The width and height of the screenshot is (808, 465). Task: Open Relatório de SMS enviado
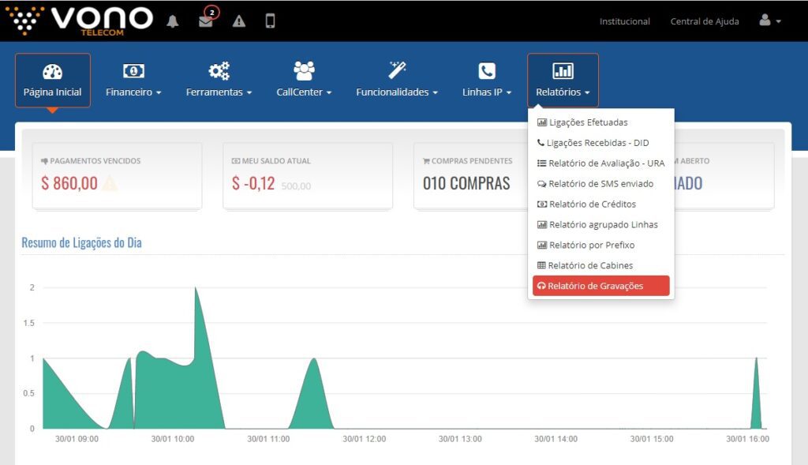(600, 184)
